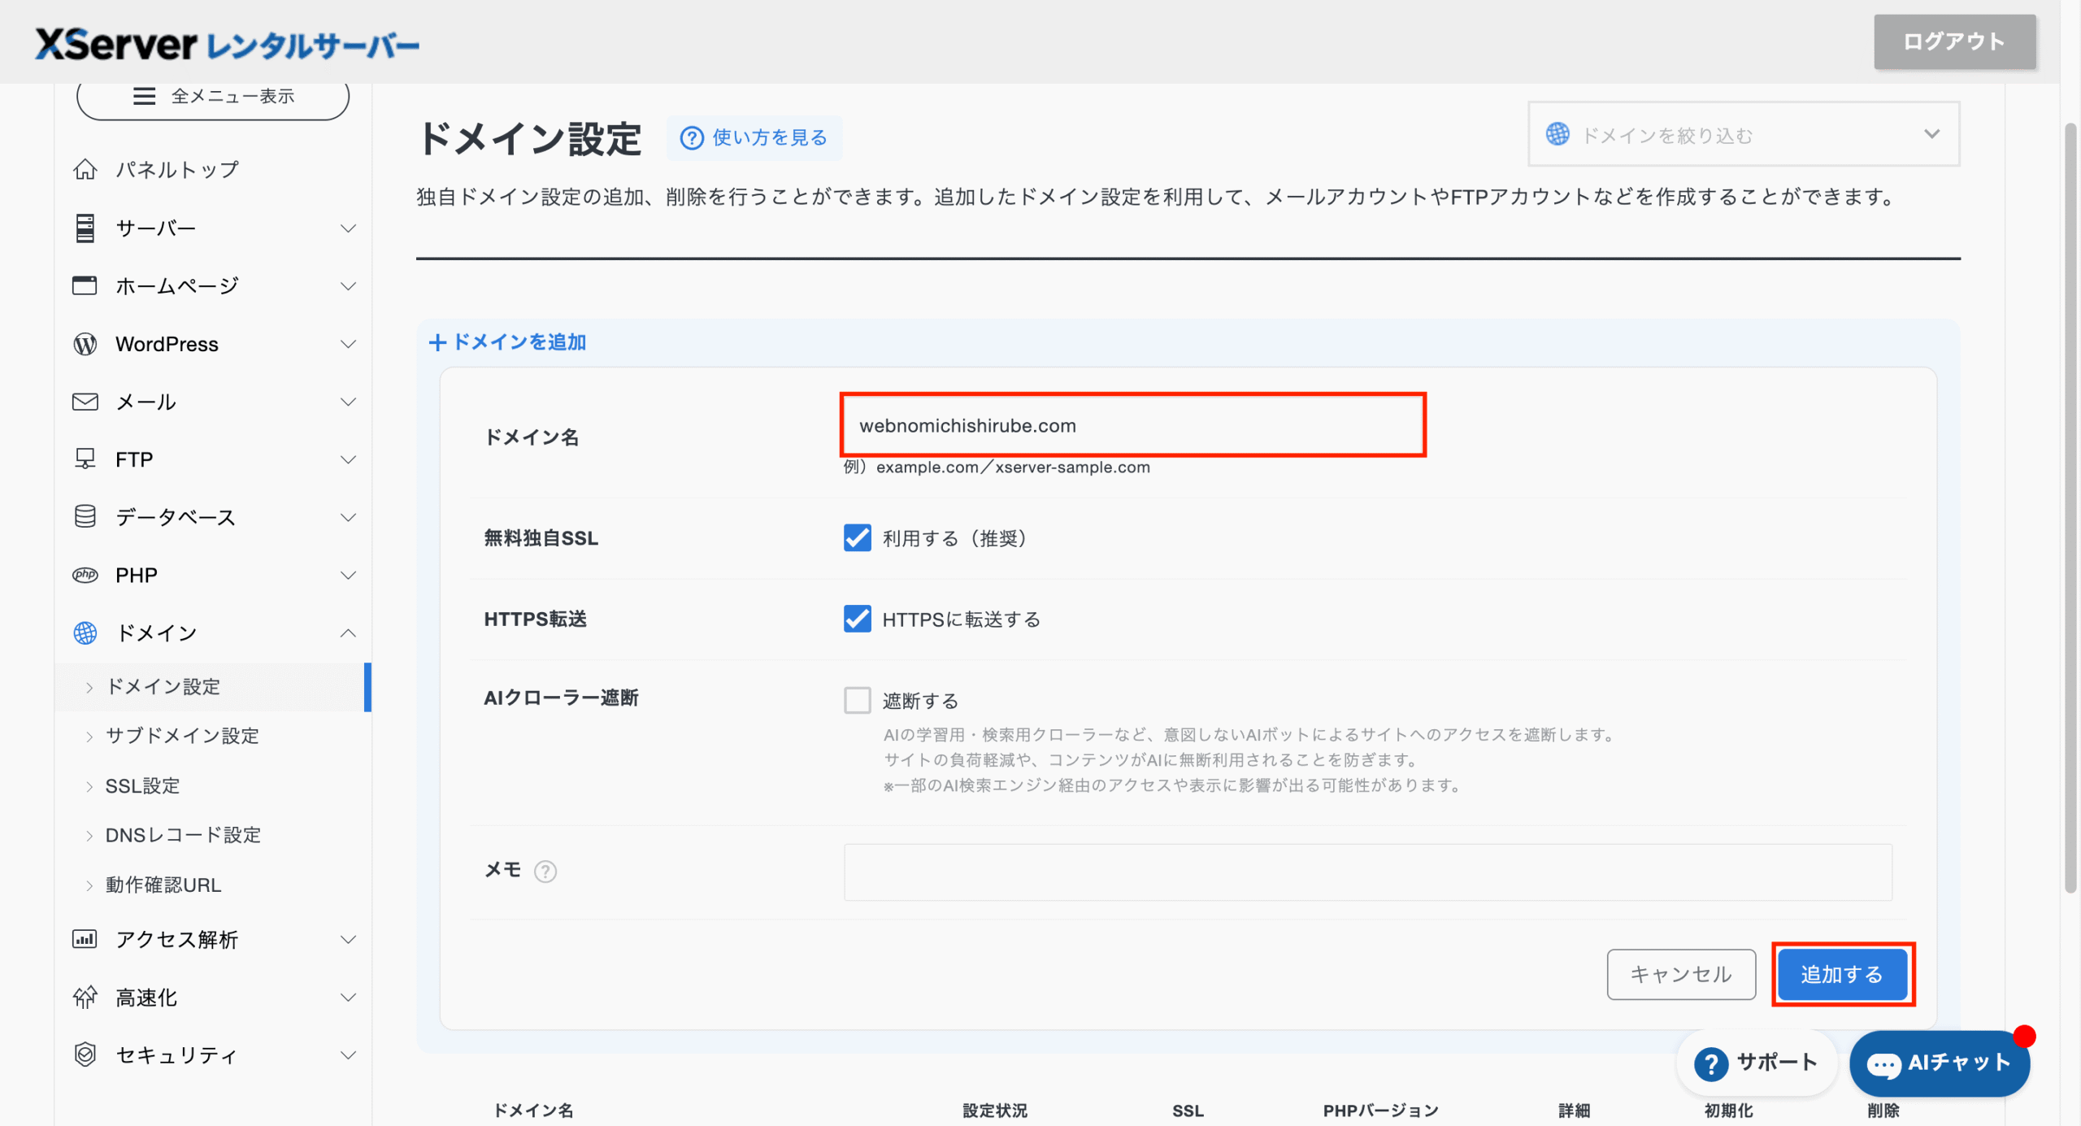The image size is (2081, 1126).
Task: Click the キャンセル button
Action: 1681,974
